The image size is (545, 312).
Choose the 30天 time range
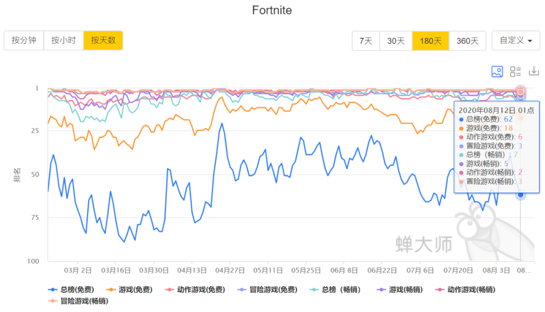tap(396, 41)
